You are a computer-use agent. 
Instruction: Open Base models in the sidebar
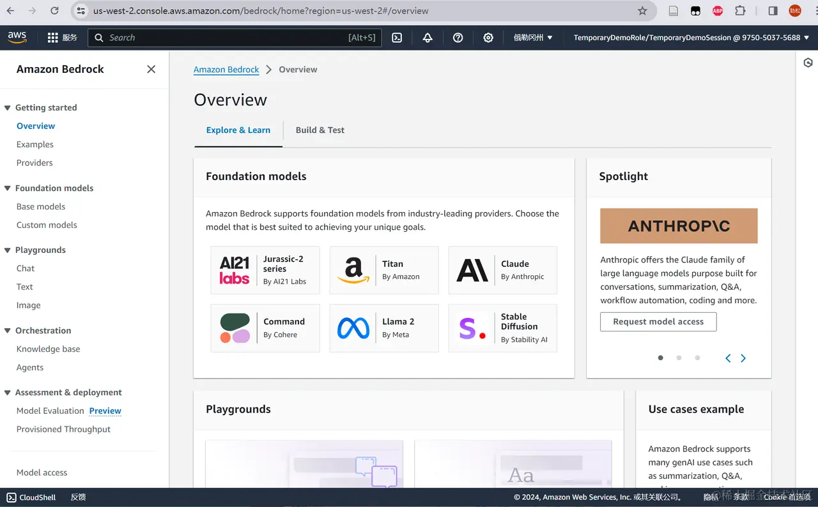[41, 206]
